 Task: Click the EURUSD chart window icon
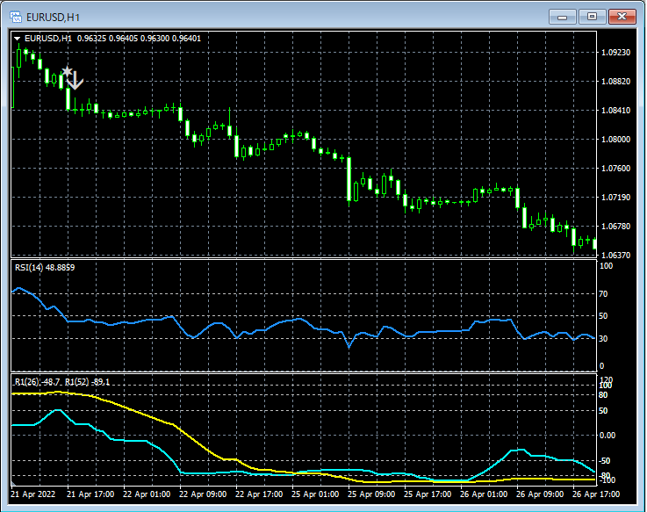(15, 16)
